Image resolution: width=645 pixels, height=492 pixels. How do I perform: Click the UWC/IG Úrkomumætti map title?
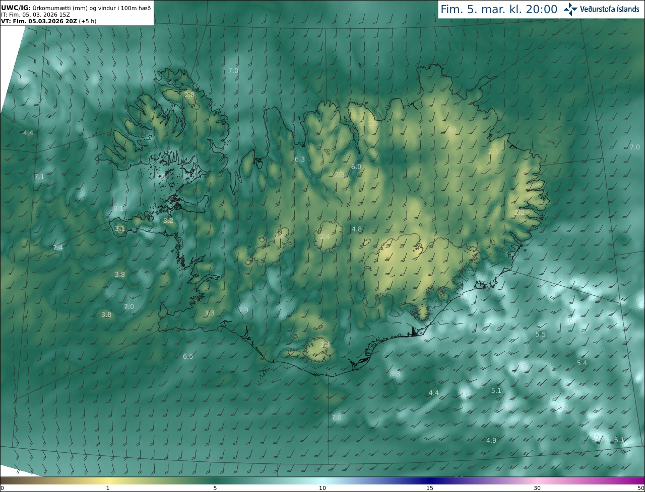76,8
